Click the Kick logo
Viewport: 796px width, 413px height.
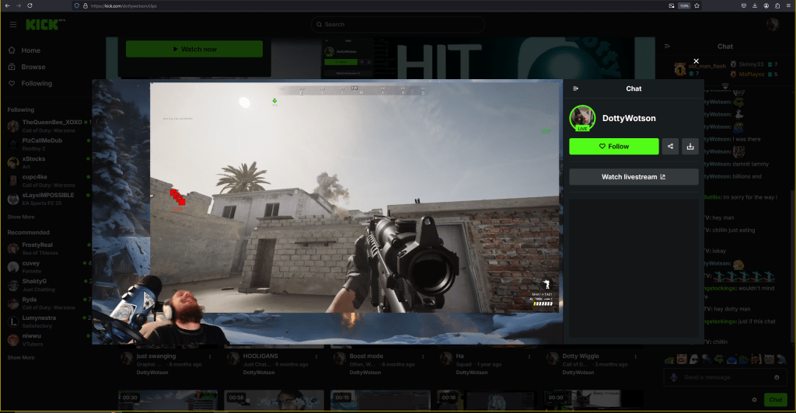(44, 24)
